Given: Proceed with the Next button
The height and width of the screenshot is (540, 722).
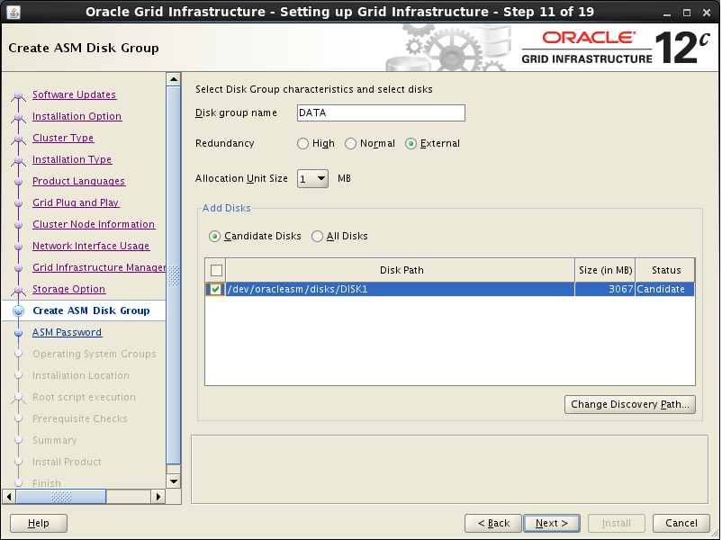Looking at the screenshot, I should [x=552, y=524].
